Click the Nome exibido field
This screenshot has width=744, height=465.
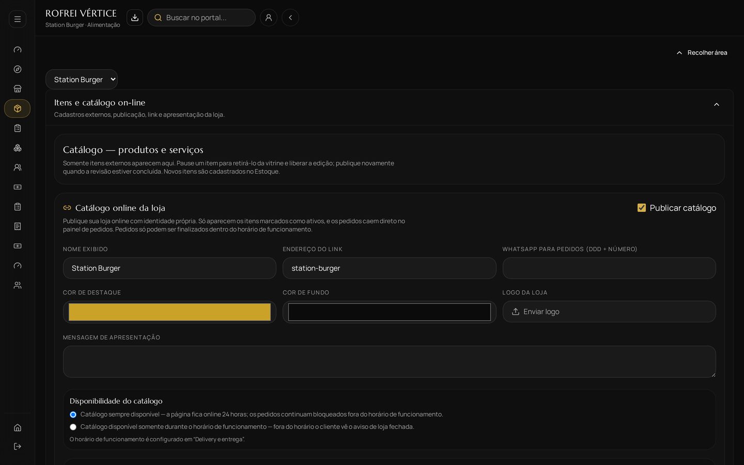point(169,268)
